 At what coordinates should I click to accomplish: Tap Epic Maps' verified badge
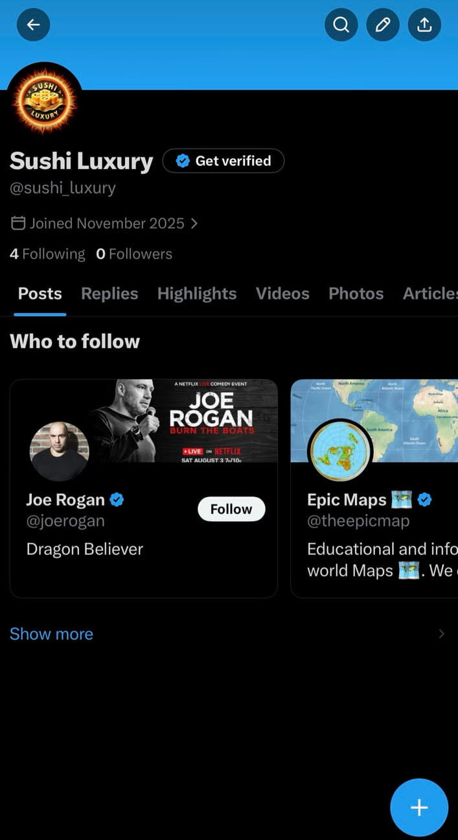(424, 500)
